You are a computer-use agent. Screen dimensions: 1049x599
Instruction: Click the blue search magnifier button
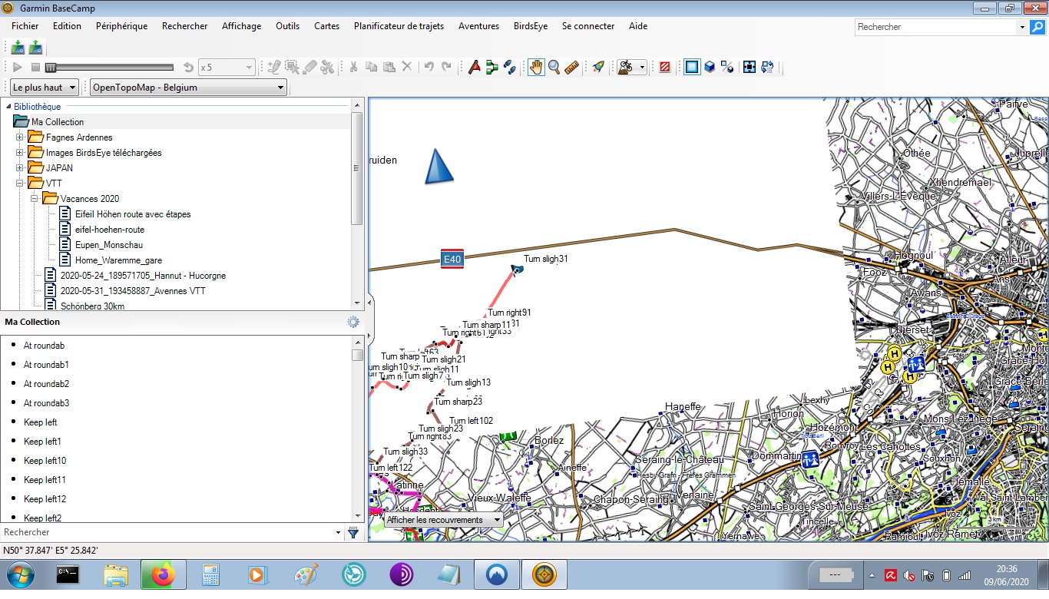point(1037,27)
